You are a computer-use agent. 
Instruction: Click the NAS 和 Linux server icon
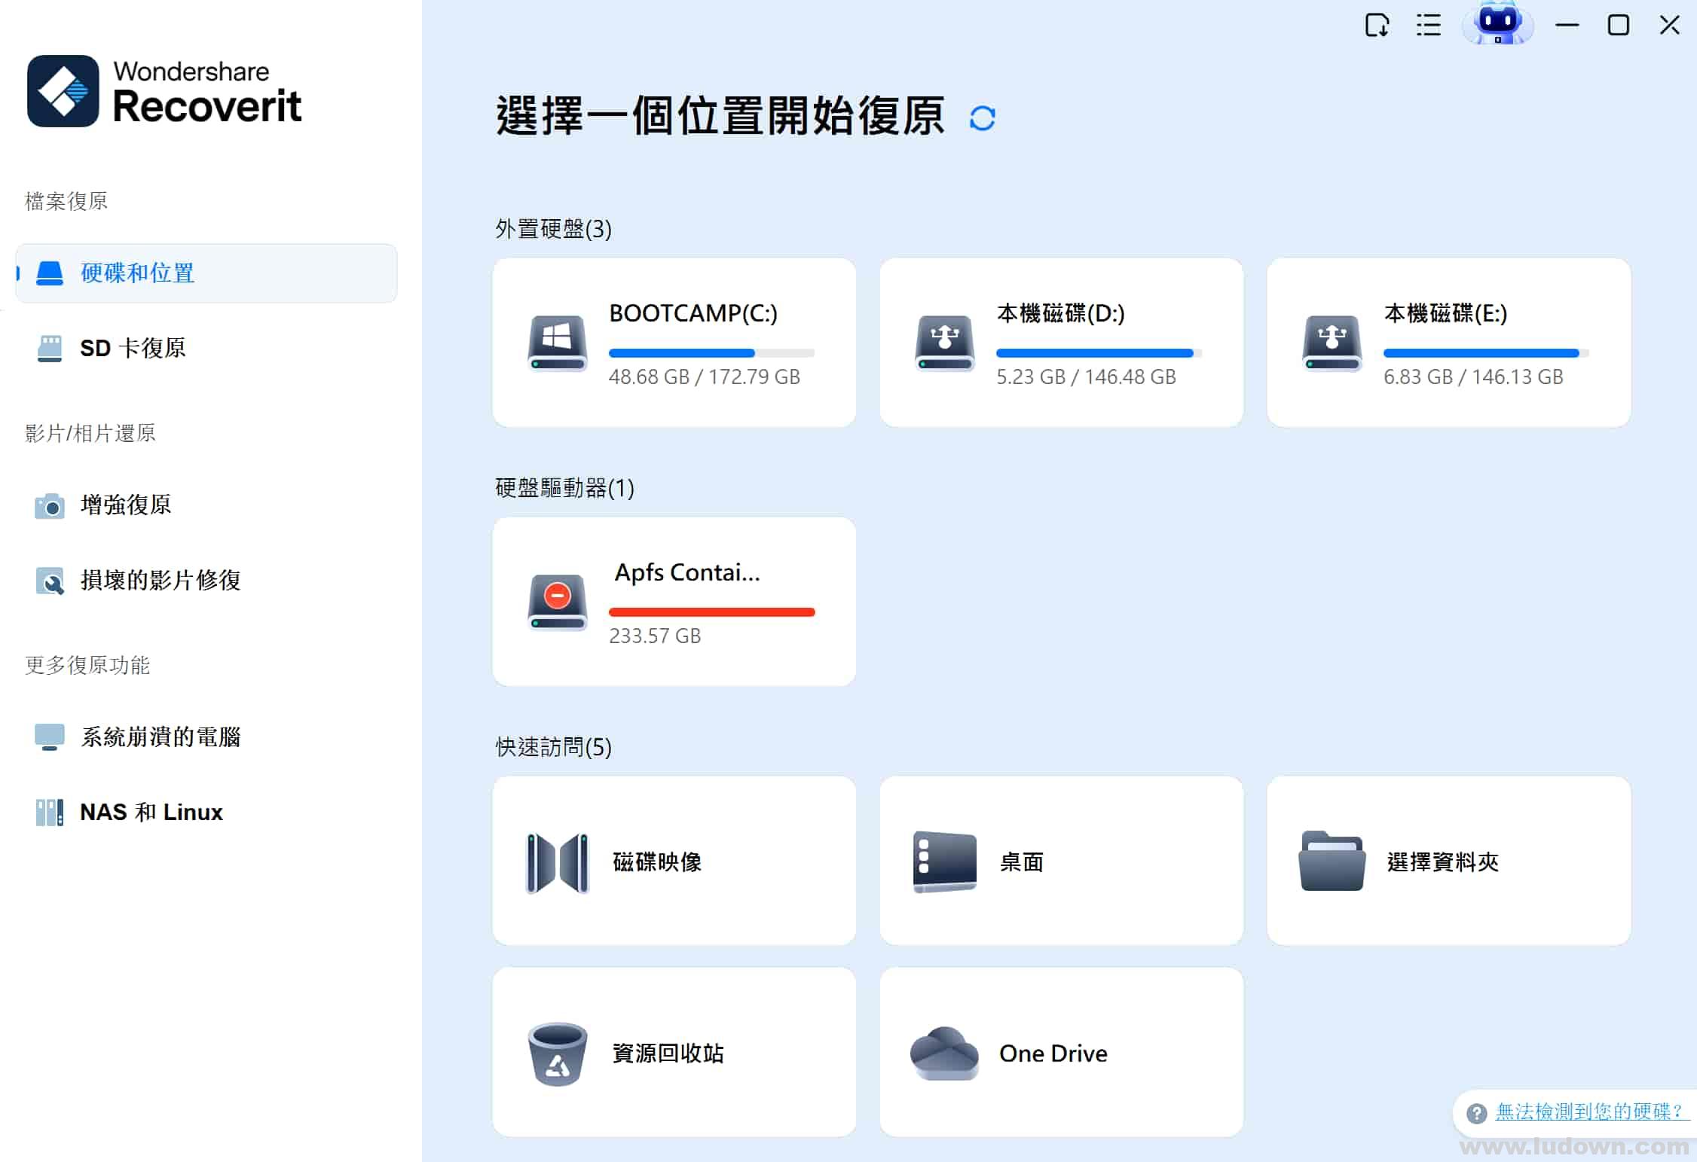click(50, 812)
